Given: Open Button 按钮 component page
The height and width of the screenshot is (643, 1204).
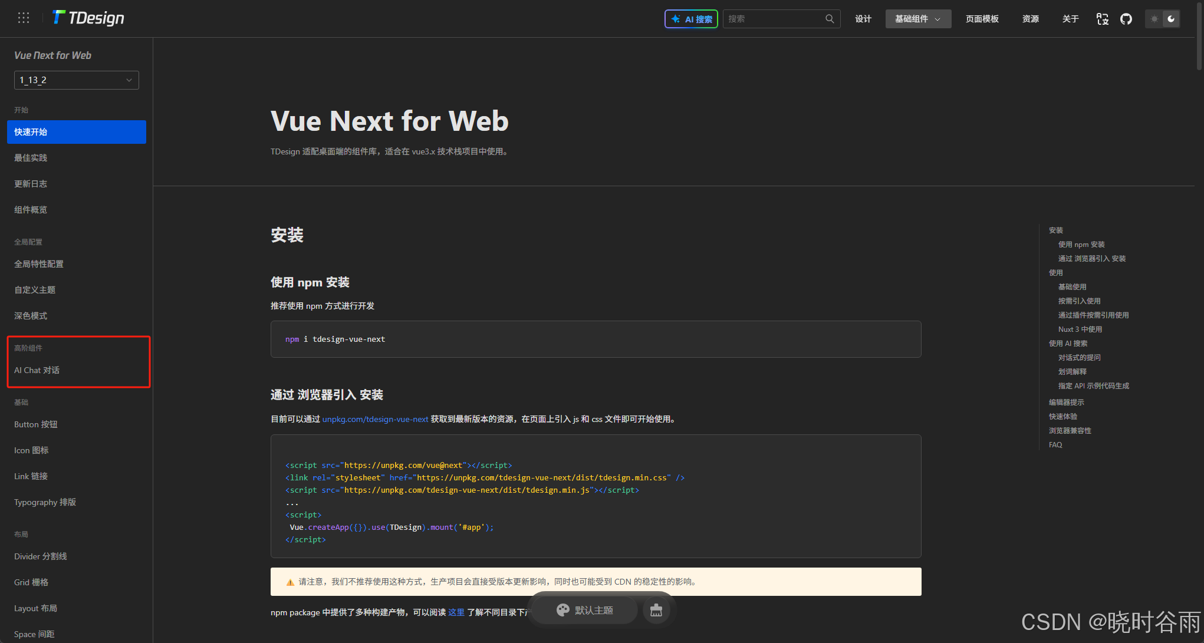Looking at the screenshot, I should click(36, 424).
